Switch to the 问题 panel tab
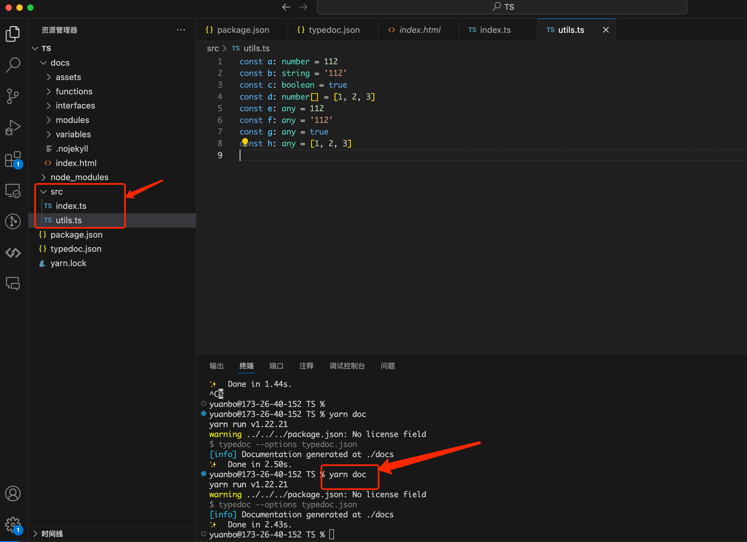This screenshot has height=542, width=747. [x=388, y=366]
